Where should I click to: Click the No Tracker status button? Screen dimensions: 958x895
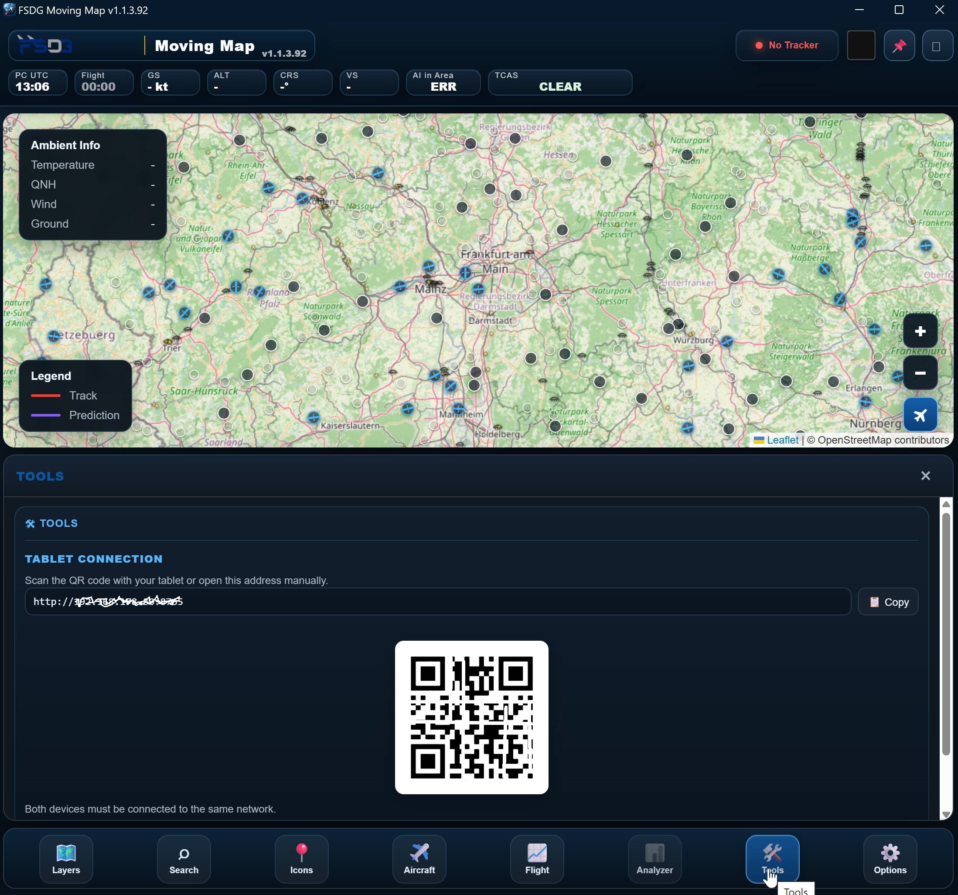point(787,45)
